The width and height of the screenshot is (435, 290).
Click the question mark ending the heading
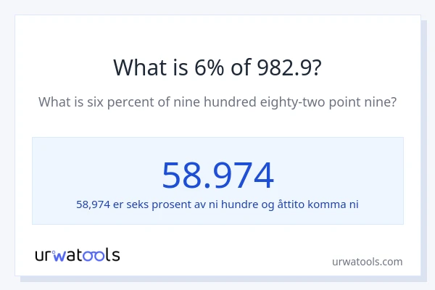pos(316,67)
